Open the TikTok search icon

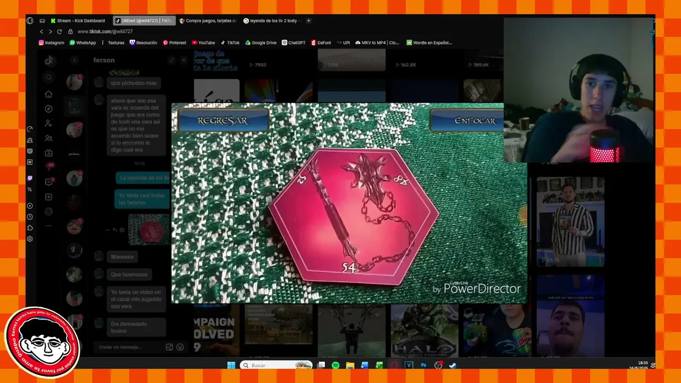click(x=49, y=77)
